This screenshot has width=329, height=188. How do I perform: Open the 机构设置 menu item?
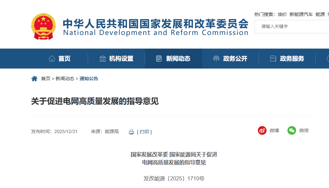pyautogui.click(x=121, y=59)
